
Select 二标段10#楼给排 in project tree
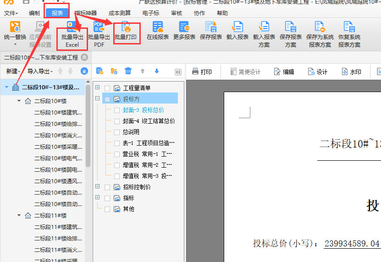[x=58, y=124]
